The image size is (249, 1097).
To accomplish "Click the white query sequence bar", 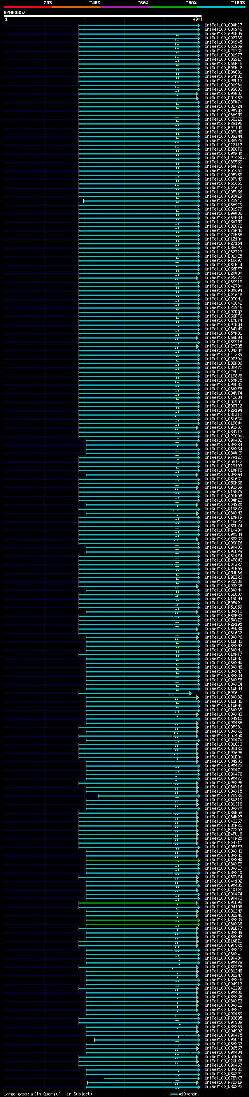I will [103, 16].
